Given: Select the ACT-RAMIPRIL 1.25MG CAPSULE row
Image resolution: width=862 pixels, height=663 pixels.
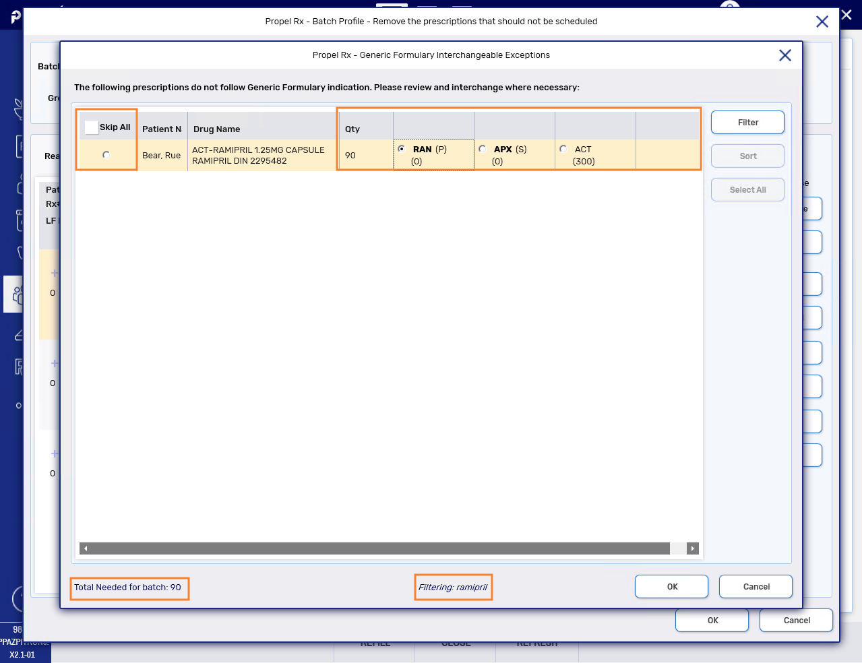Looking at the screenshot, I should click(258, 156).
